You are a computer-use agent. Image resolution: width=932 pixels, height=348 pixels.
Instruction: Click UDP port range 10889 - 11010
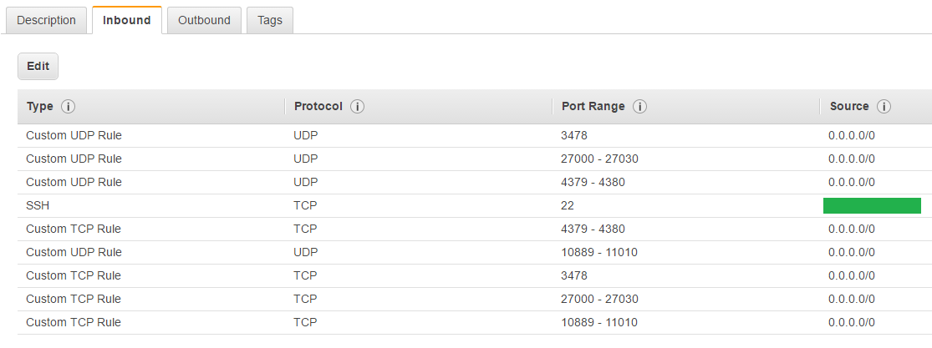click(x=599, y=252)
